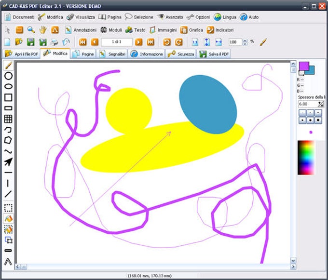Viewport: 328px width, 280px height.
Task: Select the polygon tool
Action: tap(8, 140)
